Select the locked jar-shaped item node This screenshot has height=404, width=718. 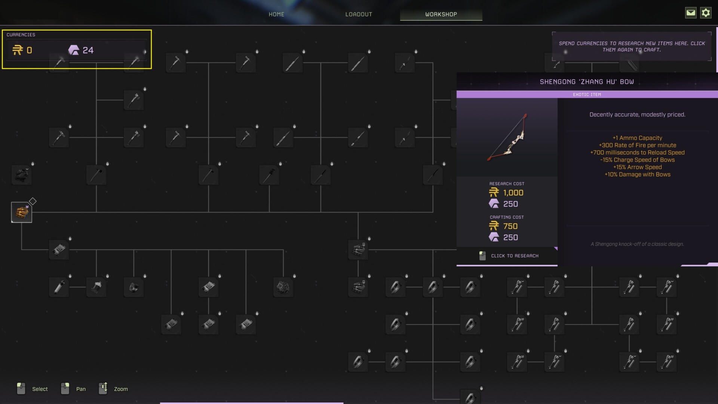pyautogui.click(x=96, y=287)
